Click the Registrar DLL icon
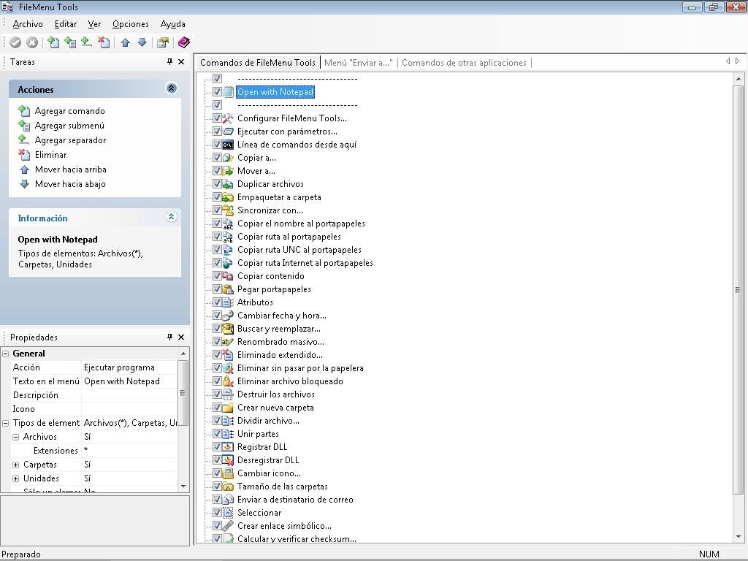Screen dimensions: 748x561 (228, 447)
